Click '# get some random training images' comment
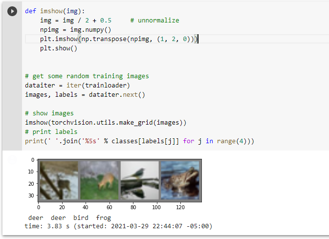The width and height of the screenshot is (329, 239). pyautogui.click(x=87, y=76)
